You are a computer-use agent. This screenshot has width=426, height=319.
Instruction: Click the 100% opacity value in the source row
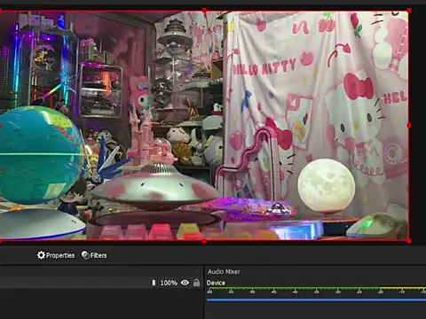(169, 283)
